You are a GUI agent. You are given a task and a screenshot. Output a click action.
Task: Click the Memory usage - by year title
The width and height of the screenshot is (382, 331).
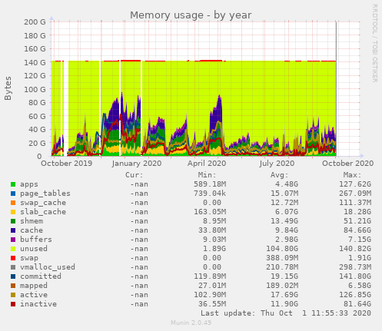click(191, 15)
